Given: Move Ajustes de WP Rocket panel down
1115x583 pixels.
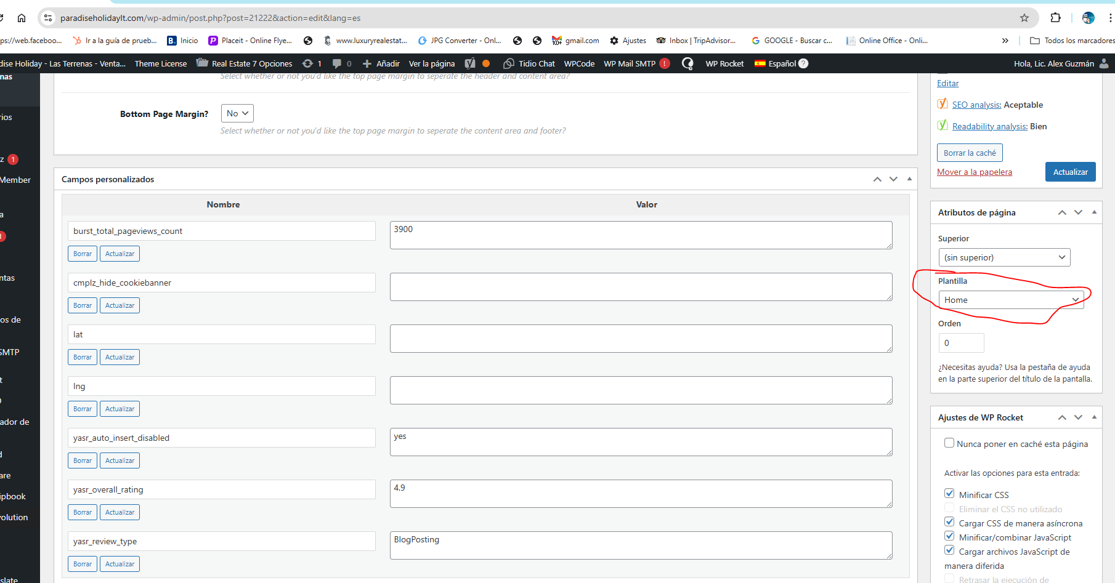Looking at the screenshot, I should coord(1078,417).
